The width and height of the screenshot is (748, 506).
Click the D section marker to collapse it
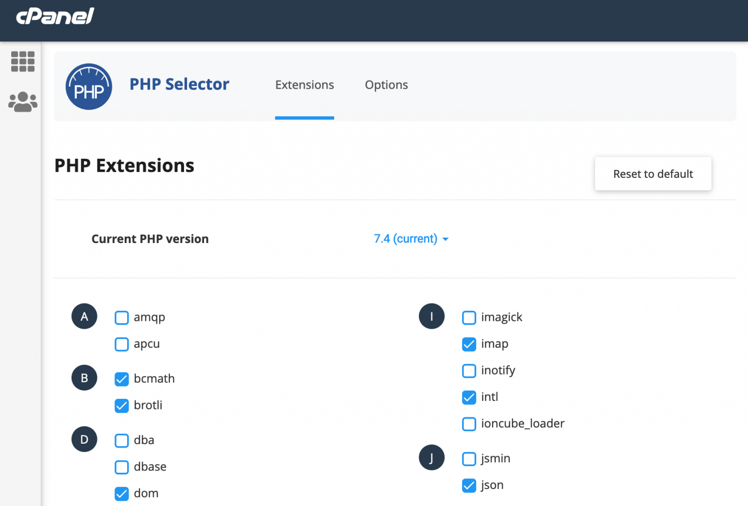tap(84, 439)
